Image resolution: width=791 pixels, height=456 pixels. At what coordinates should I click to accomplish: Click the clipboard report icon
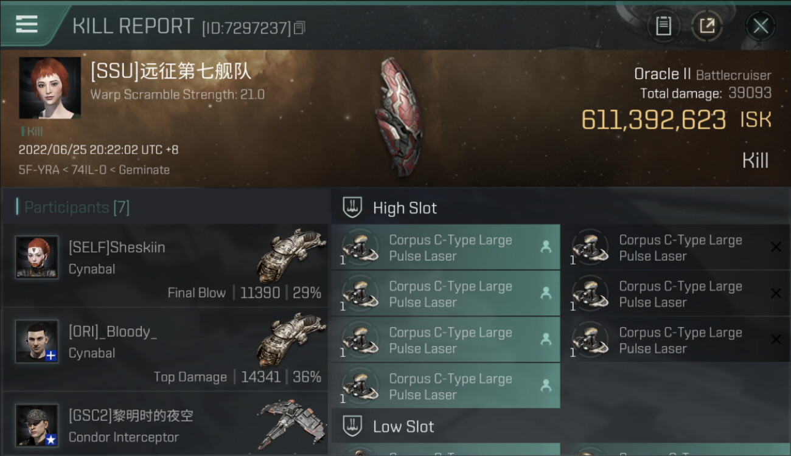663,26
